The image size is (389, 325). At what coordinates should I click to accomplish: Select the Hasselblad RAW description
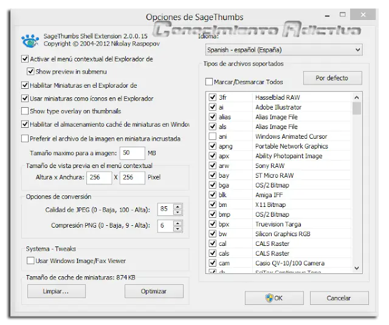coord(278,97)
